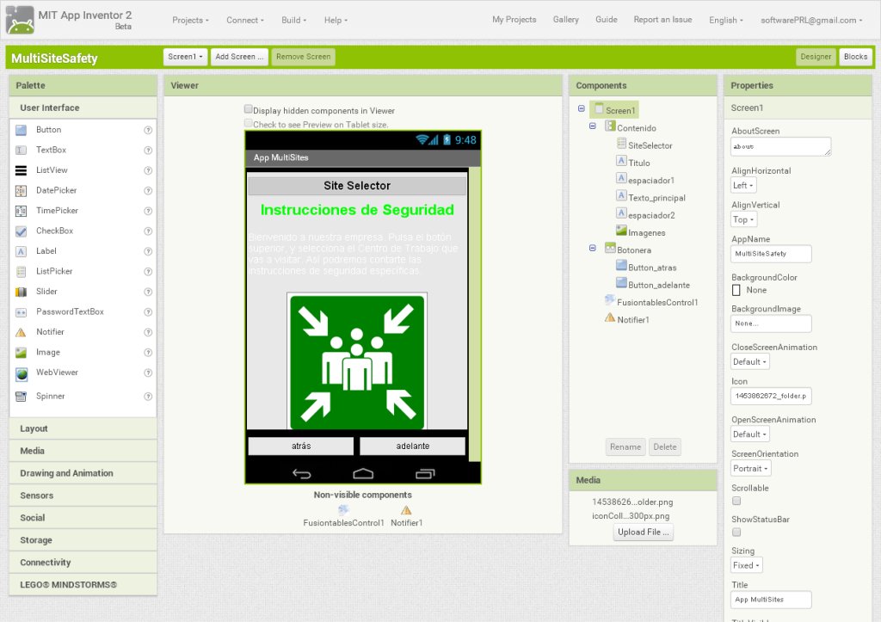Viewport: 881px width, 622px height.
Task: Click the Upload File button
Action: (643, 533)
